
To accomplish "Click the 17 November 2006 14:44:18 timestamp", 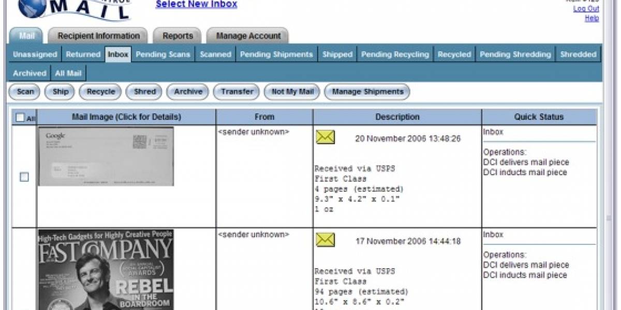I will coord(408,241).
